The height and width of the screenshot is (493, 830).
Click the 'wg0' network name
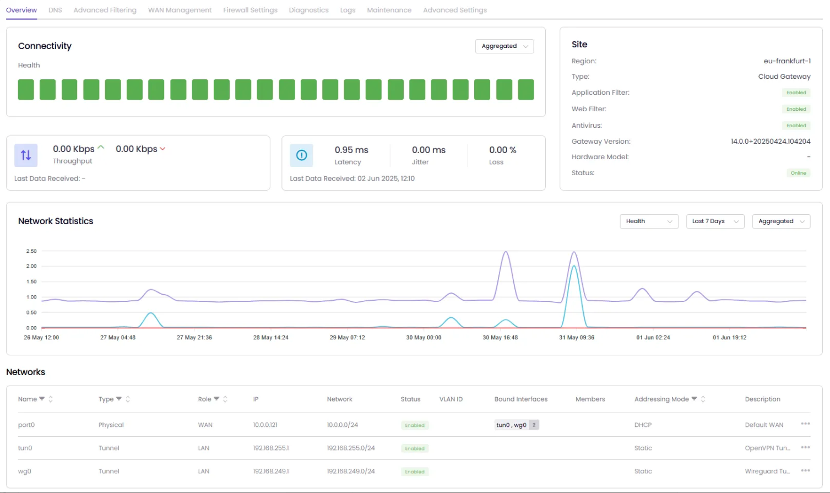pos(25,472)
